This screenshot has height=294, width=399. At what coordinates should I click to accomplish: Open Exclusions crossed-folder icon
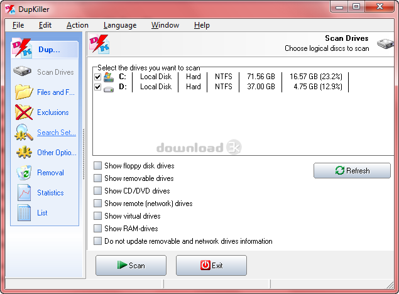[24, 112]
